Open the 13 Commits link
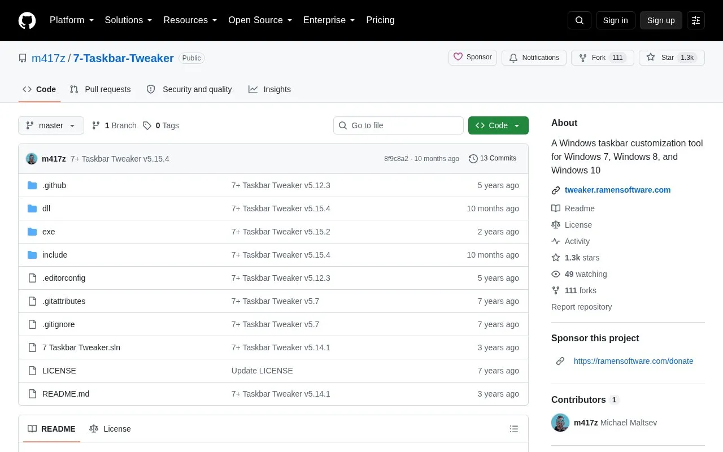723x452 pixels. (x=493, y=159)
